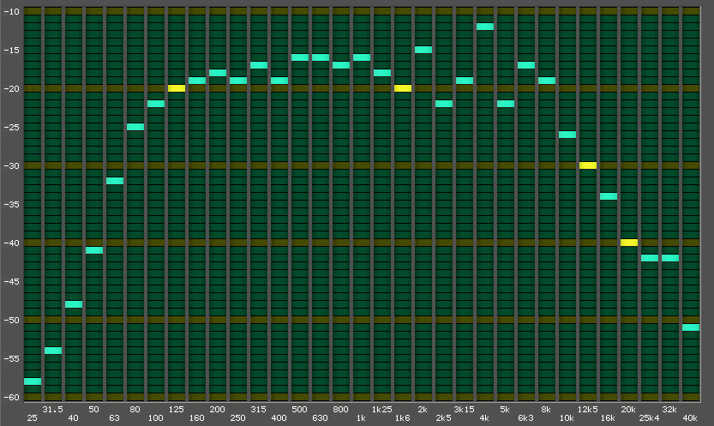Viewport: 714px width, 426px height.
Task: Click the "10k" frequency label
Action: click(567, 417)
